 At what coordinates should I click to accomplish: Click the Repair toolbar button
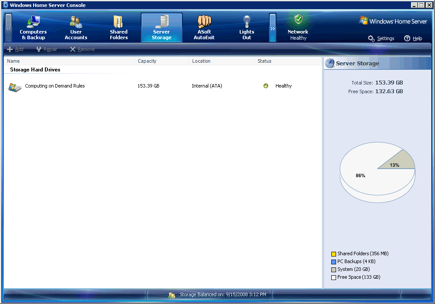point(47,49)
